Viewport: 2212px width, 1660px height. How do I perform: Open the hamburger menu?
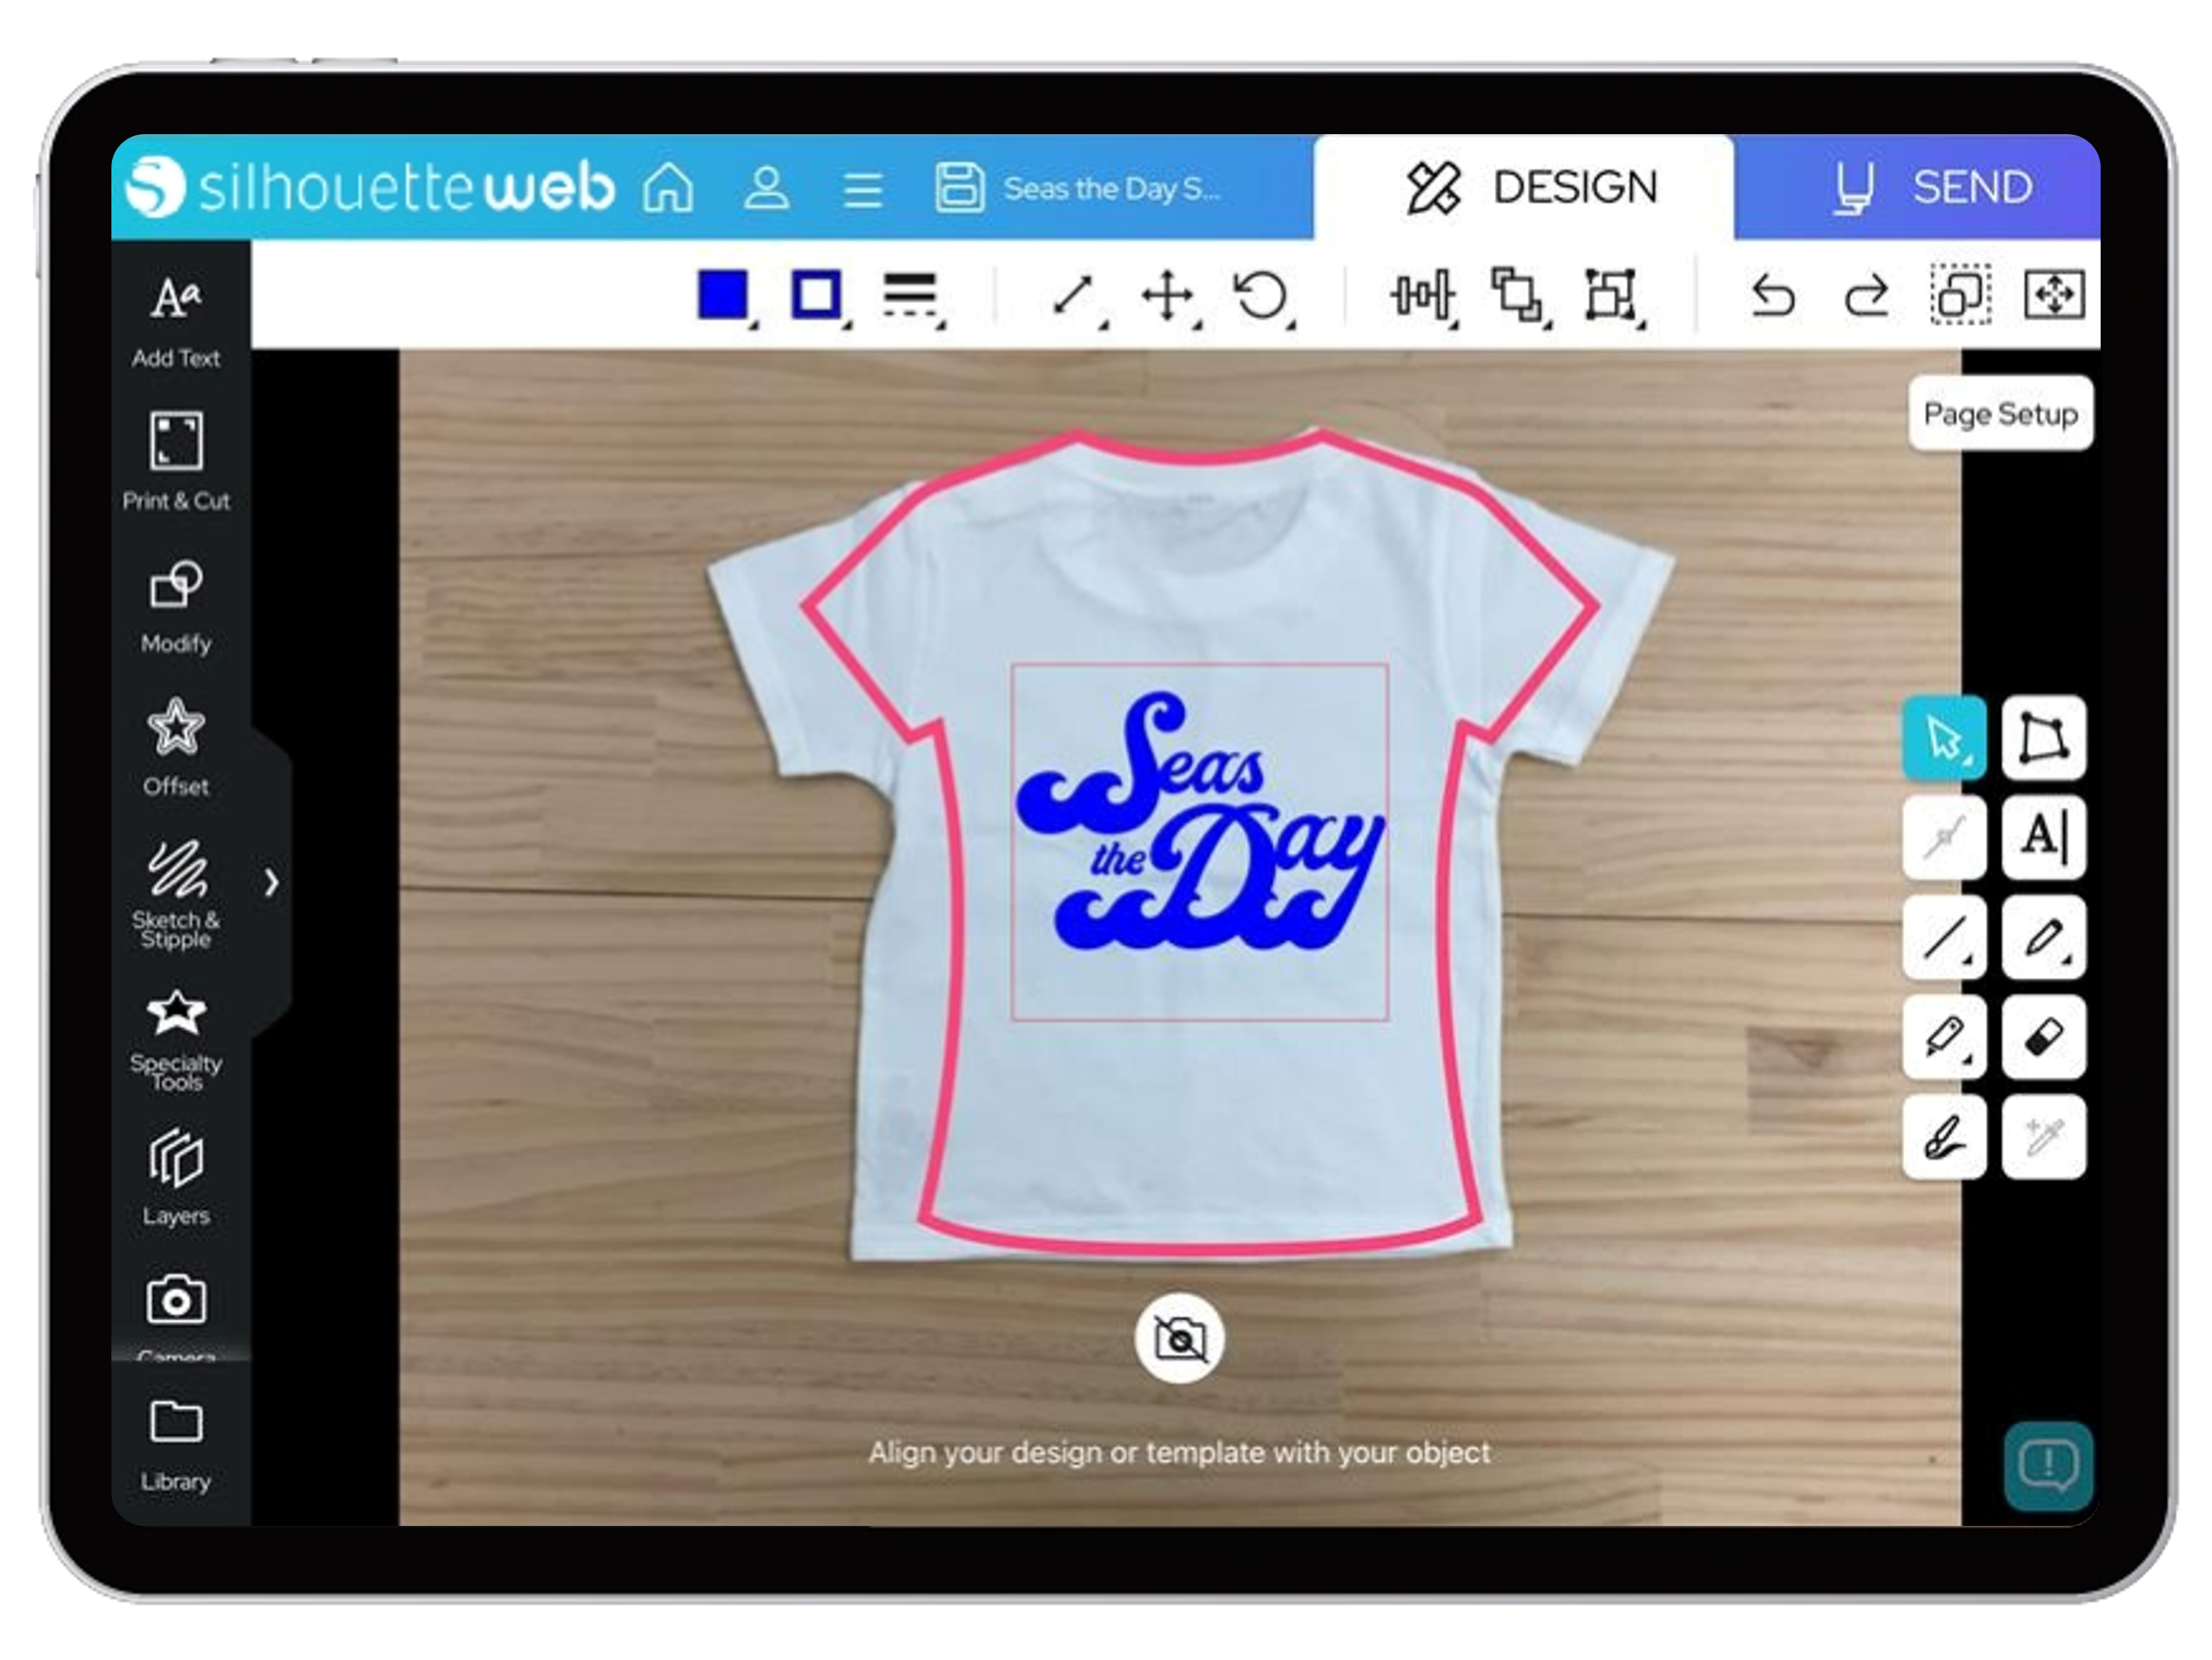coord(862,187)
